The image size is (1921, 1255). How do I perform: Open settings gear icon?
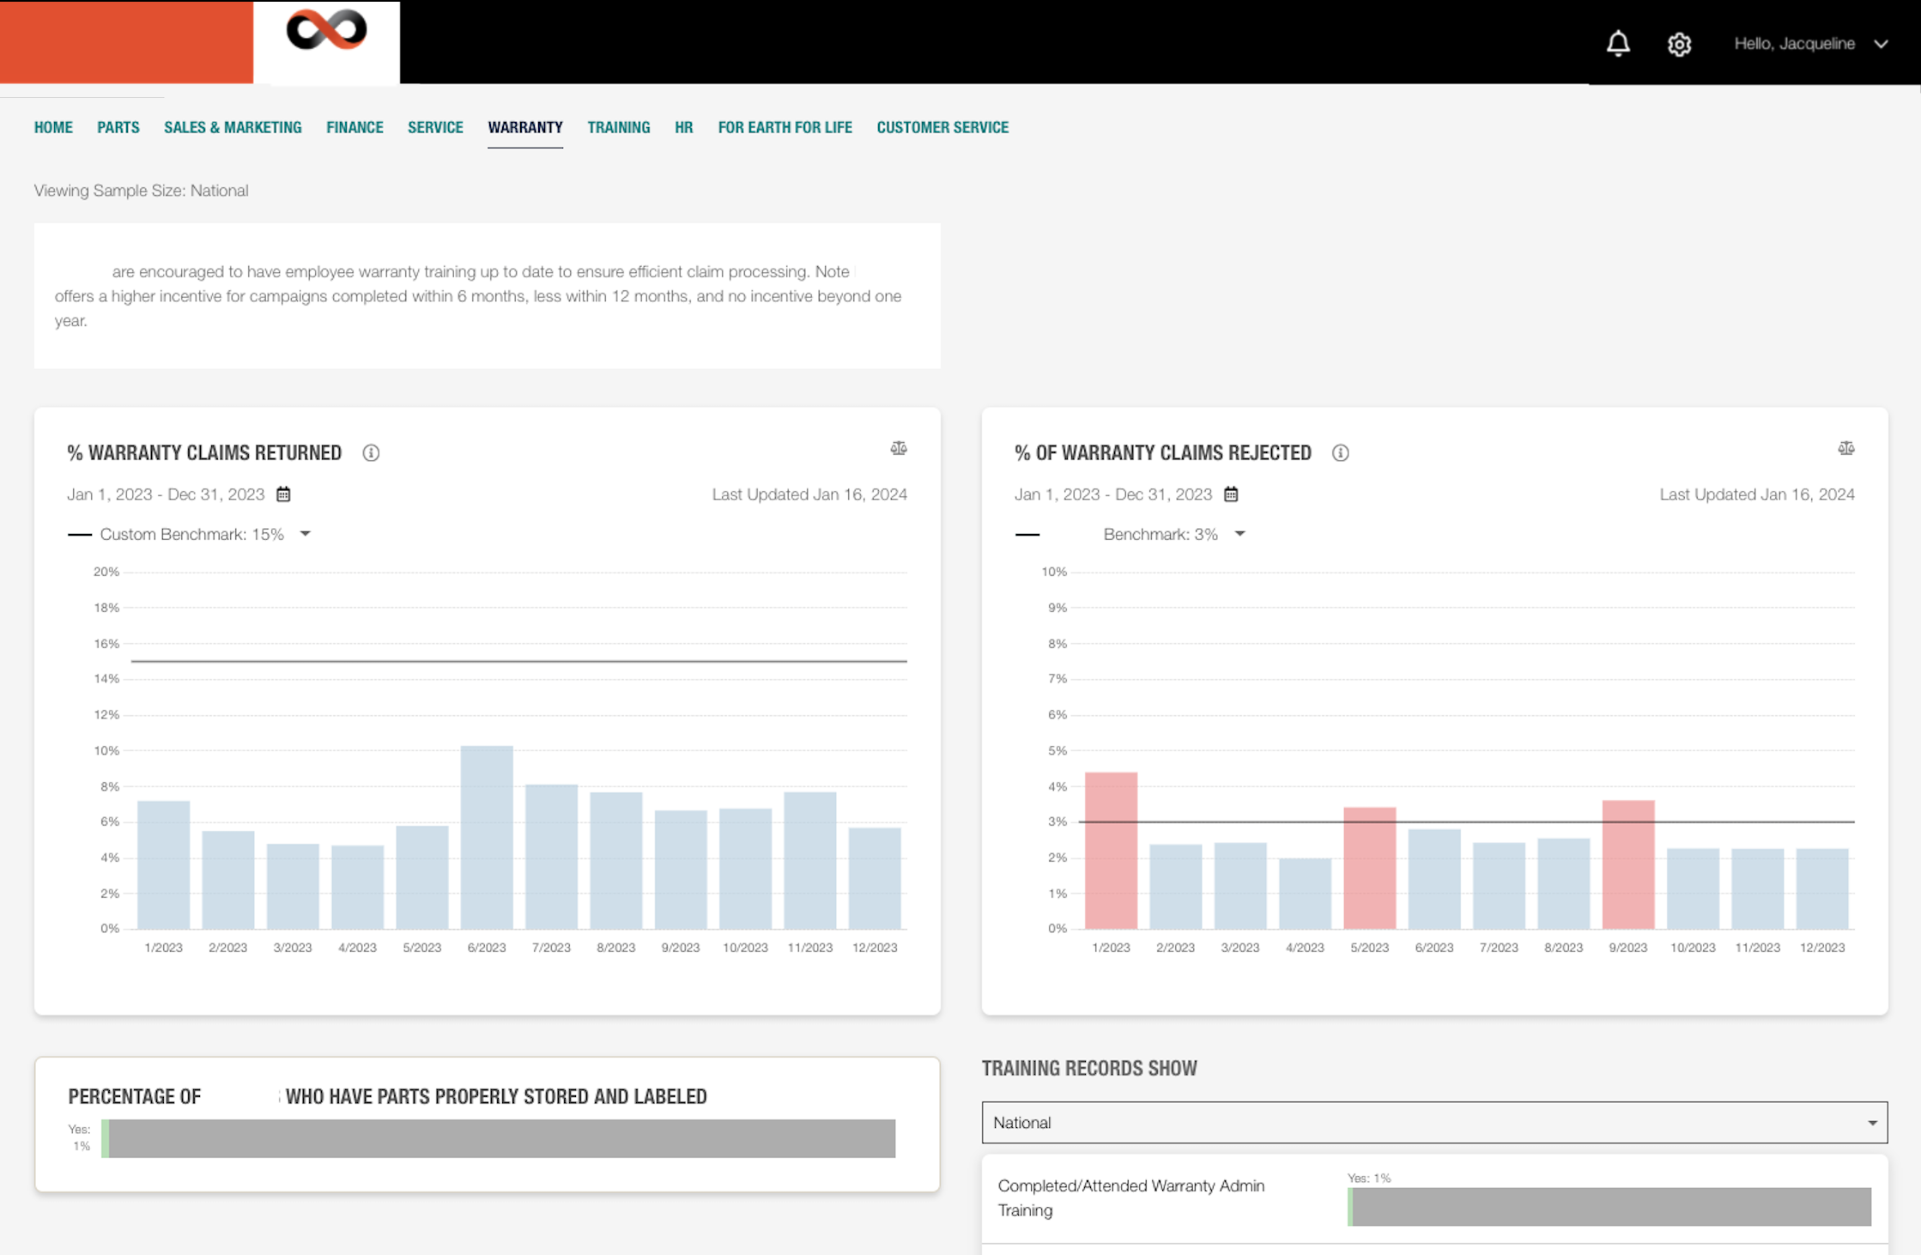(x=1679, y=44)
